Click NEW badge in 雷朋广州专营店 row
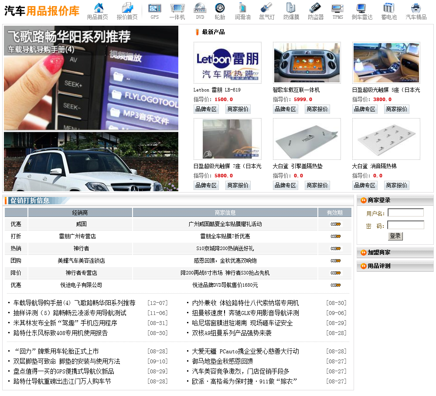The height and width of the screenshot is (396, 436). point(335,237)
